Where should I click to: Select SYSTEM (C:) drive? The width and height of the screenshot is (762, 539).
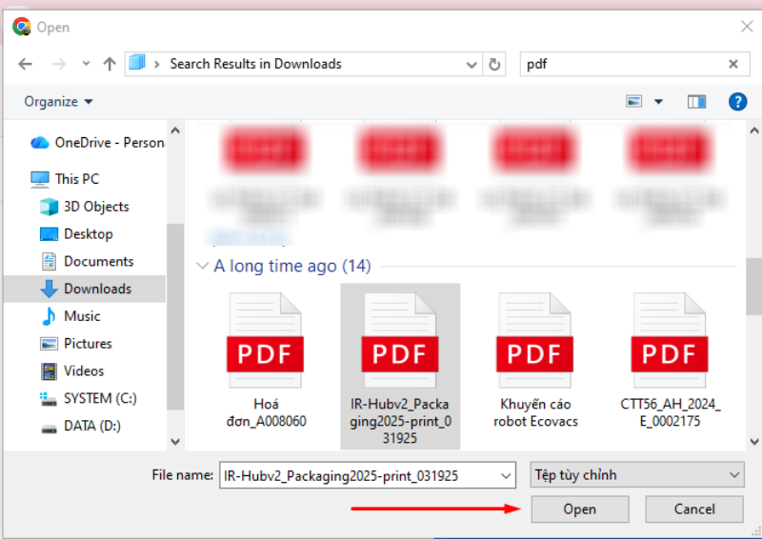click(88, 399)
